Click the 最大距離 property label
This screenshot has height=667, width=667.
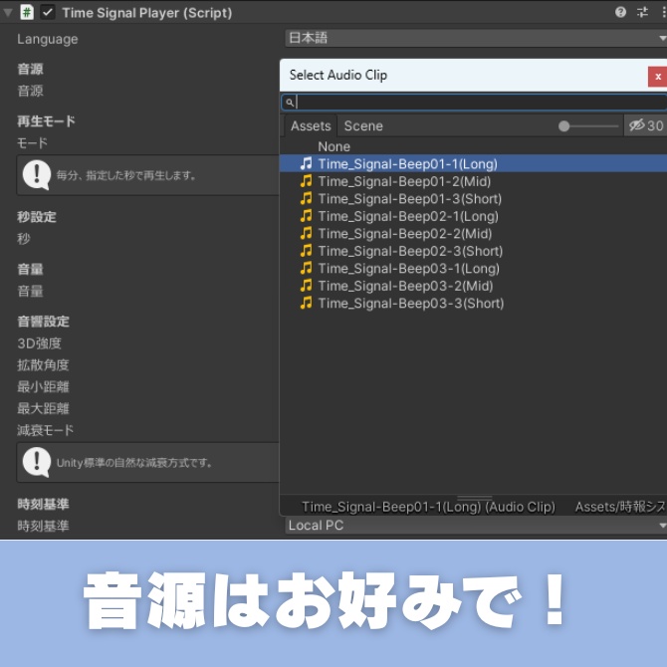[43, 408]
